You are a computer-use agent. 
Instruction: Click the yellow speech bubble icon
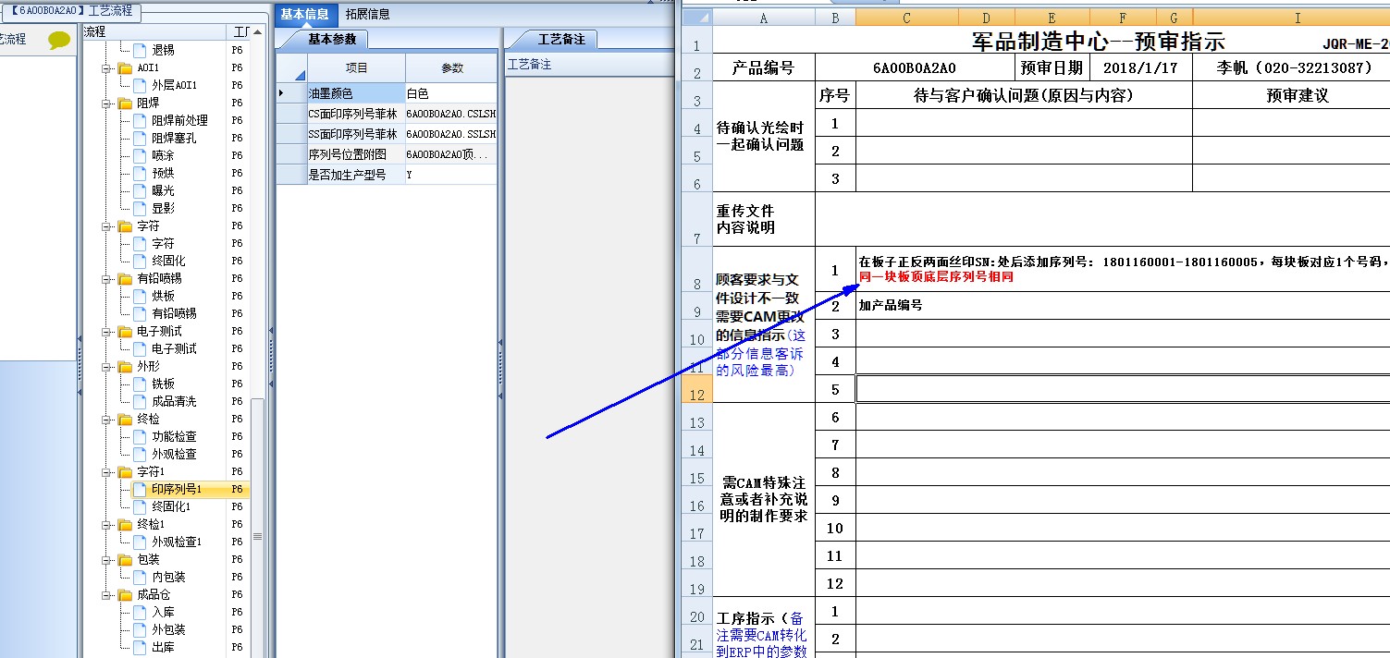(59, 40)
